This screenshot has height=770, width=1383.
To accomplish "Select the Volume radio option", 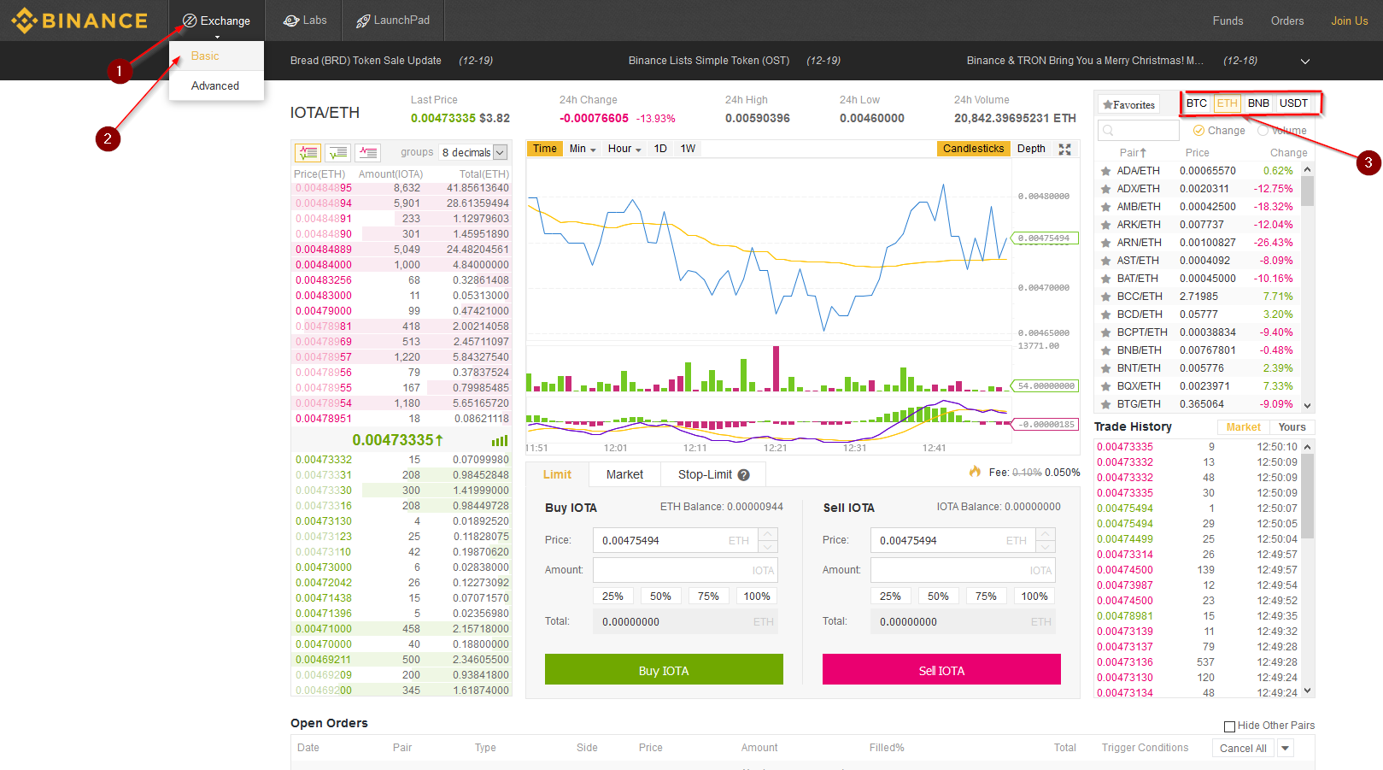I will [x=1263, y=131].
